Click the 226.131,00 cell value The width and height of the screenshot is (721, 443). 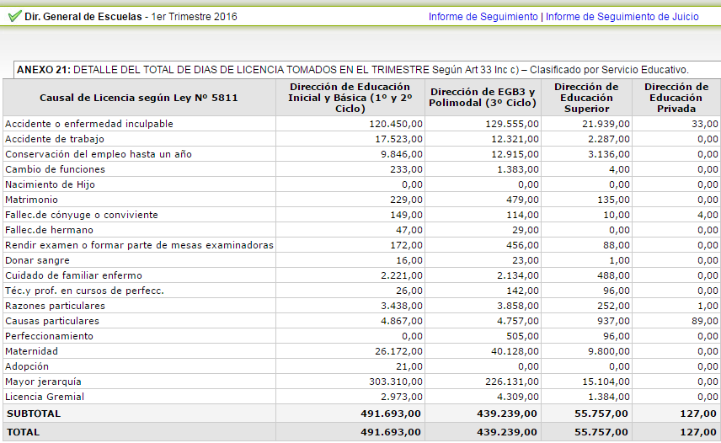(511, 382)
